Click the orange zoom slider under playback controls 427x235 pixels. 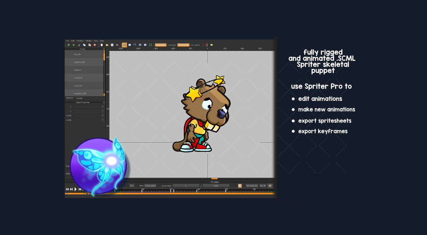(x=76, y=194)
